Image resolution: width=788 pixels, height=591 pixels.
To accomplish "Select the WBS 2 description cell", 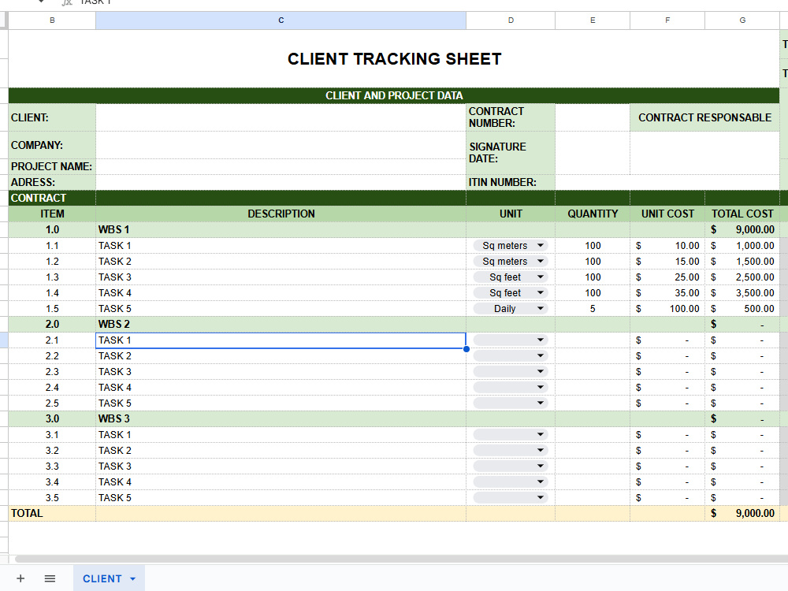I will tap(281, 324).
